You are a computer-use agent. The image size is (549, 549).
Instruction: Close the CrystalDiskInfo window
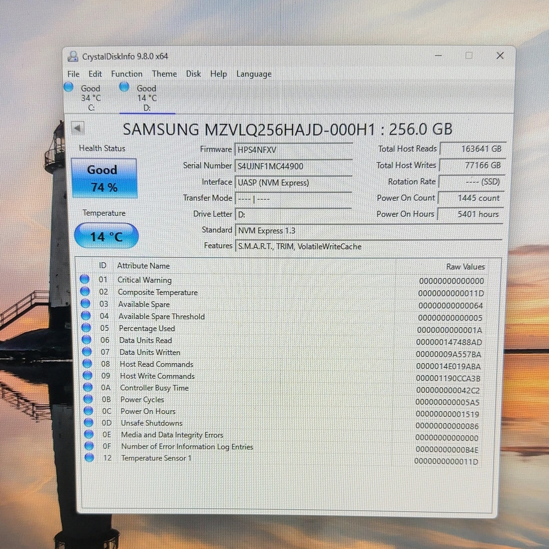pos(500,55)
